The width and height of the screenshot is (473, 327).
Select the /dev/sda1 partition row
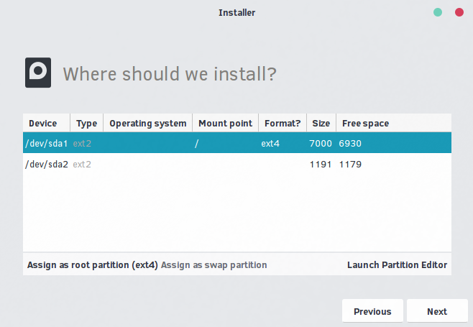click(237, 143)
